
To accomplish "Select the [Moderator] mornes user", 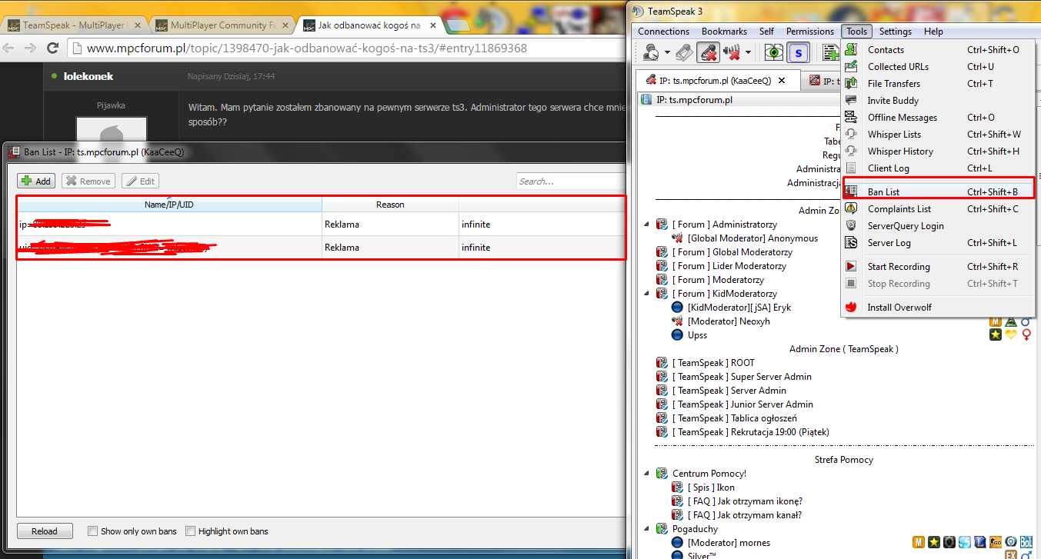I will (729, 543).
